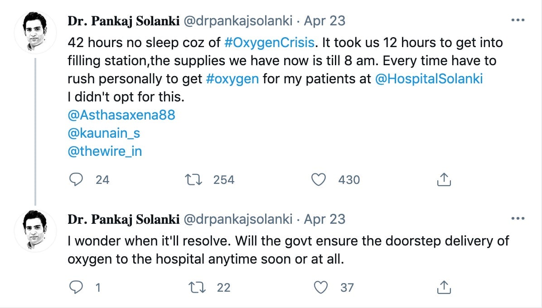Open more options menu on second tweet

tap(518, 219)
